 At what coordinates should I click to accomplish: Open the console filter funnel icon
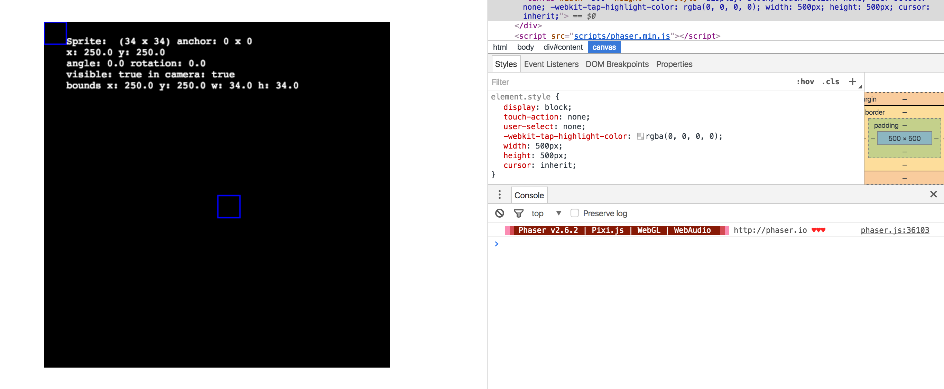point(519,213)
